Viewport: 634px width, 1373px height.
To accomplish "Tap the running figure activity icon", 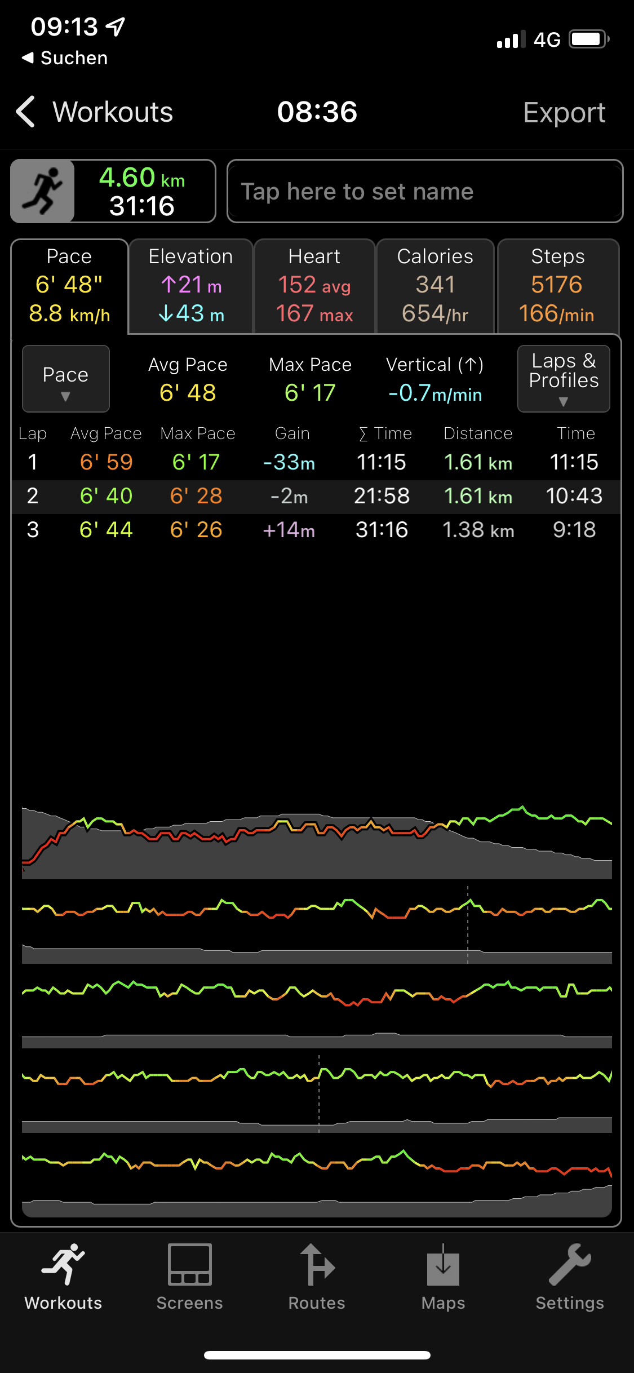I will [43, 192].
